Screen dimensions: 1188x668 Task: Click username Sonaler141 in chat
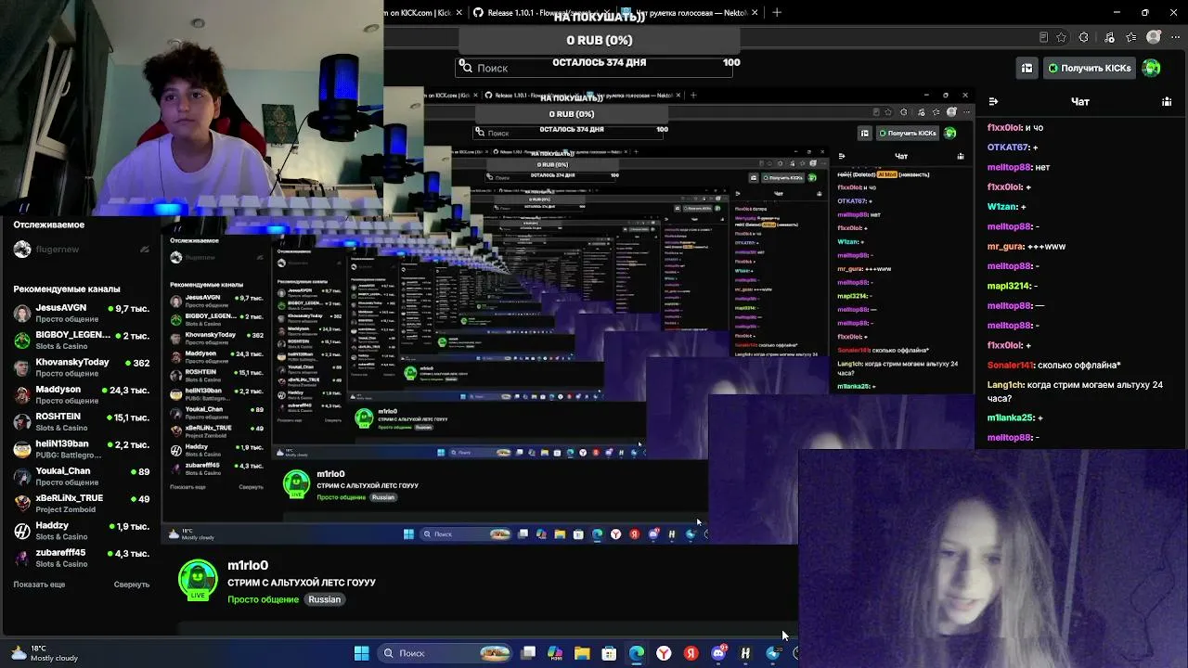pos(1011,366)
